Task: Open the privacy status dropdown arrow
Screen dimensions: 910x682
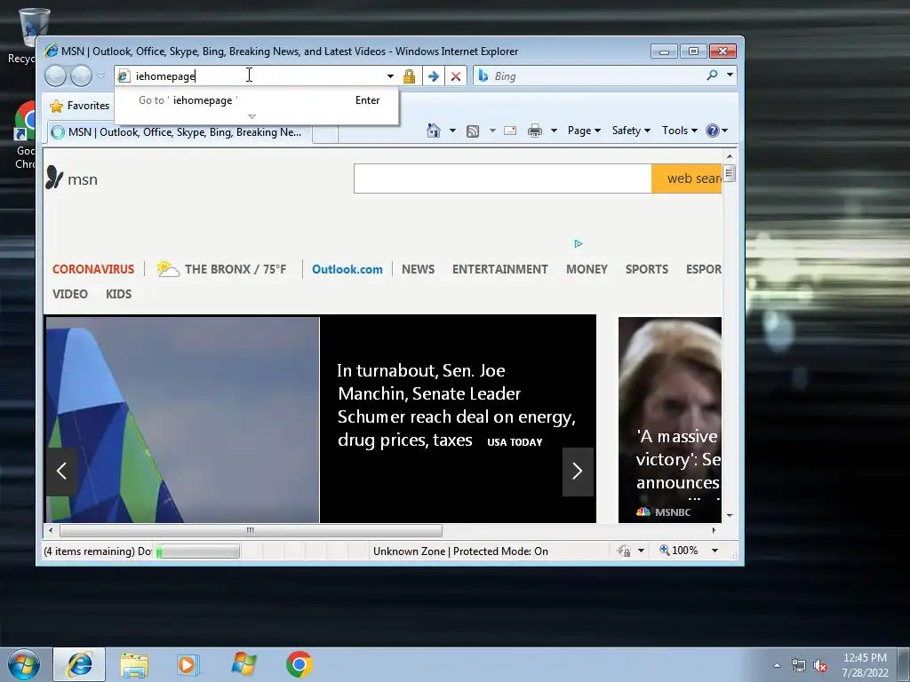Action: [642, 551]
